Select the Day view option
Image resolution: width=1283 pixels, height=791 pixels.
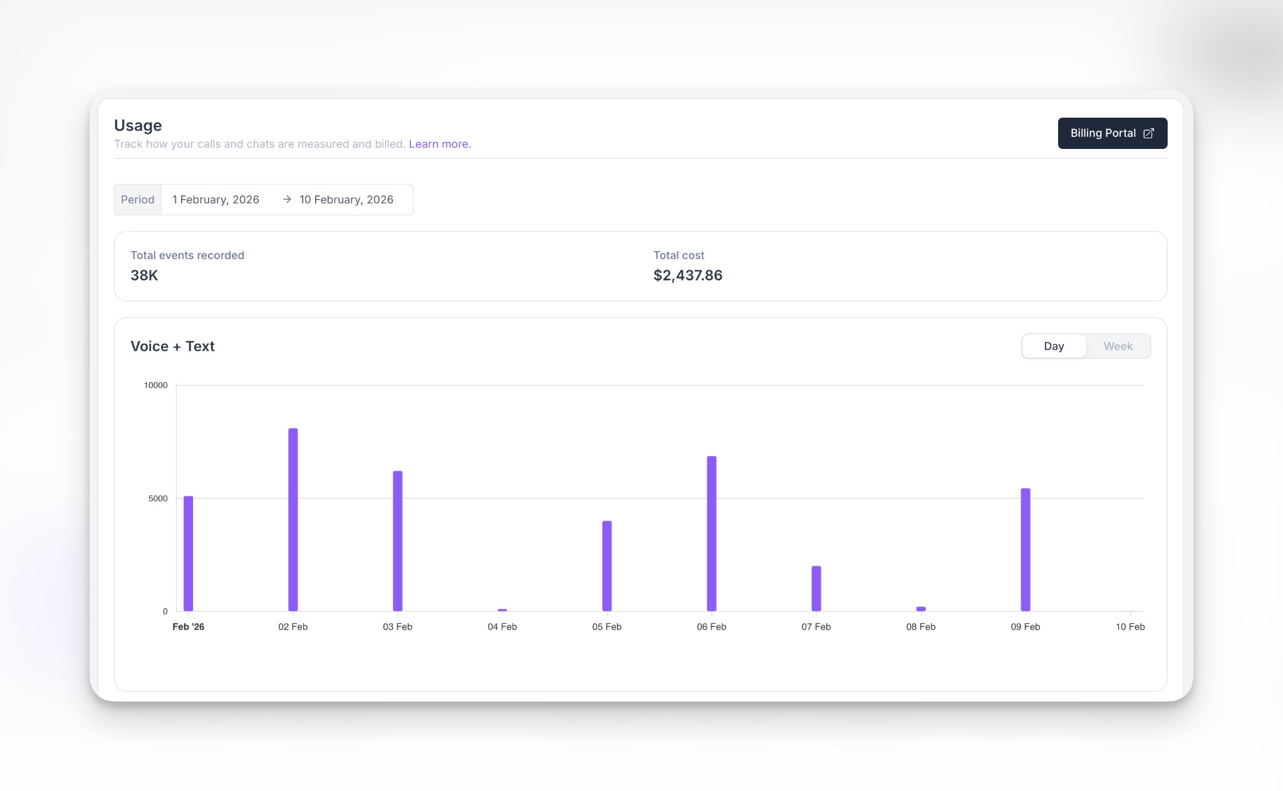[x=1054, y=345]
